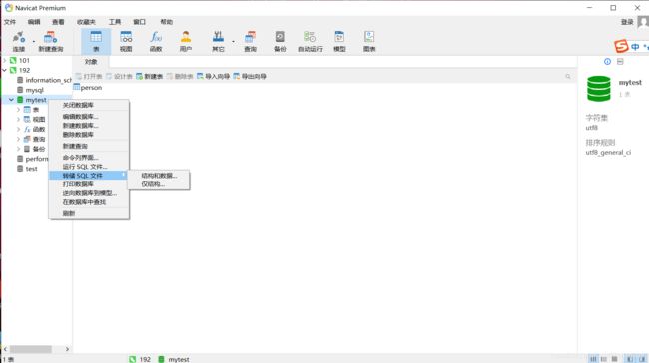This screenshot has height=363, width=649.
Task: Choose 关闭数据库 in the context menu
Action: pyautogui.click(x=89, y=105)
